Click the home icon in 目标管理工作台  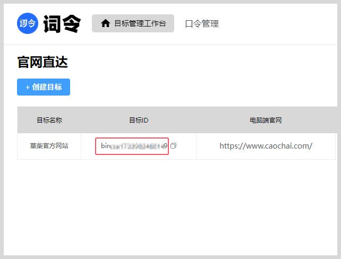coord(106,23)
